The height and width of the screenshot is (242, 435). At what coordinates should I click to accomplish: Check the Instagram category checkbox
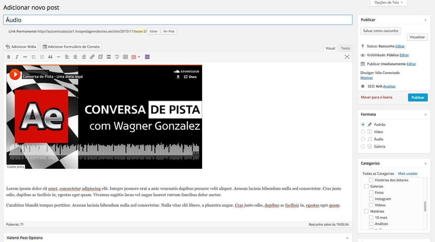pos(371,199)
